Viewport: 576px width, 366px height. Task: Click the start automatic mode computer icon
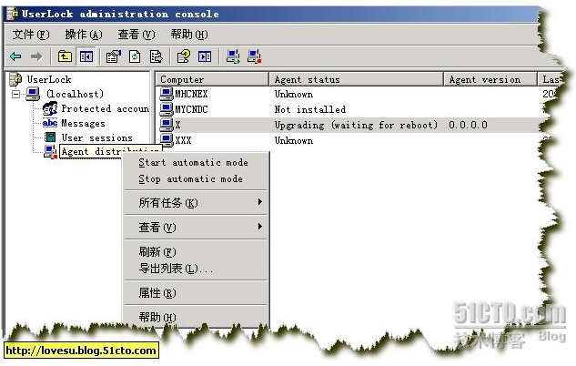(x=233, y=56)
